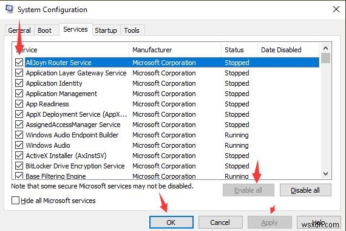The width and height of the screenshot is (346, 231).
Task: Sort by the Manufacturer column header
Action: pyautogui.click(x=175, y=50)
